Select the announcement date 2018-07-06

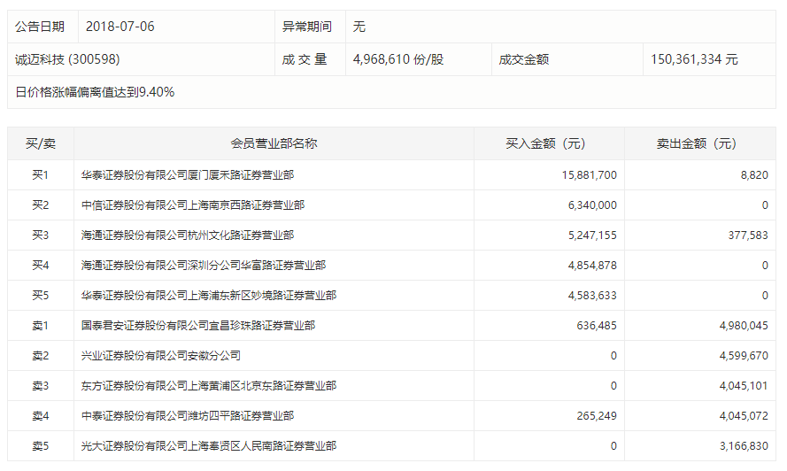click(120, 27)
